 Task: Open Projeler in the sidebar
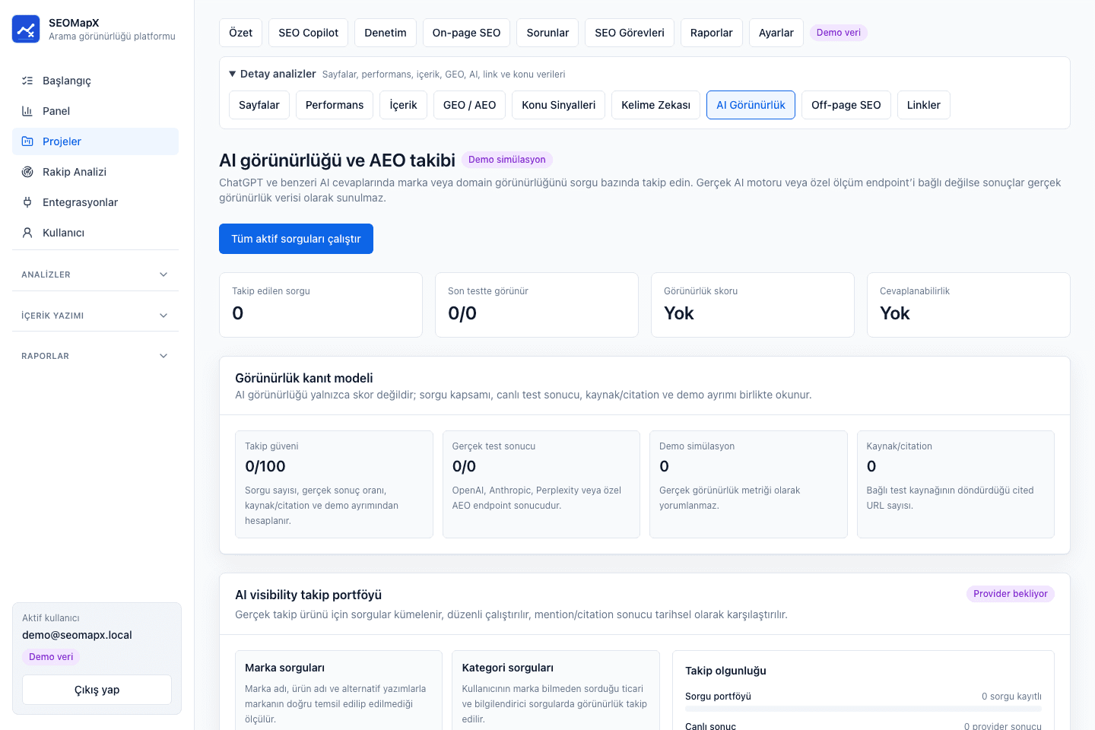[95, 141]
